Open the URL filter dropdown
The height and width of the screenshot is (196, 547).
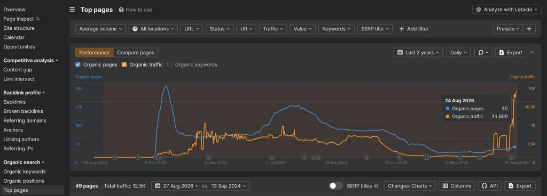(x=192, y=29)
